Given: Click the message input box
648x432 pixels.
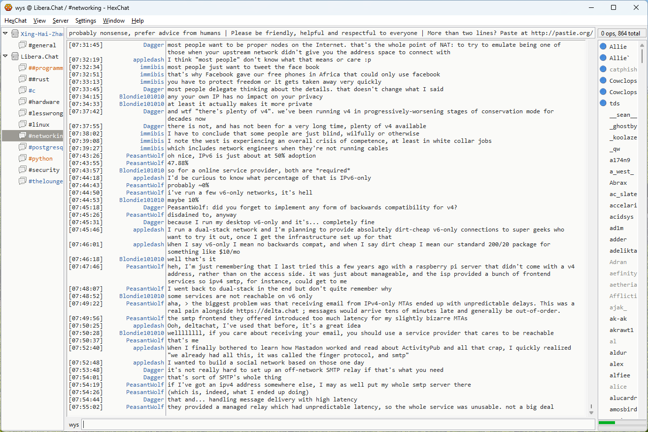Looking at the screenshot, I should (x=338, y=424).
